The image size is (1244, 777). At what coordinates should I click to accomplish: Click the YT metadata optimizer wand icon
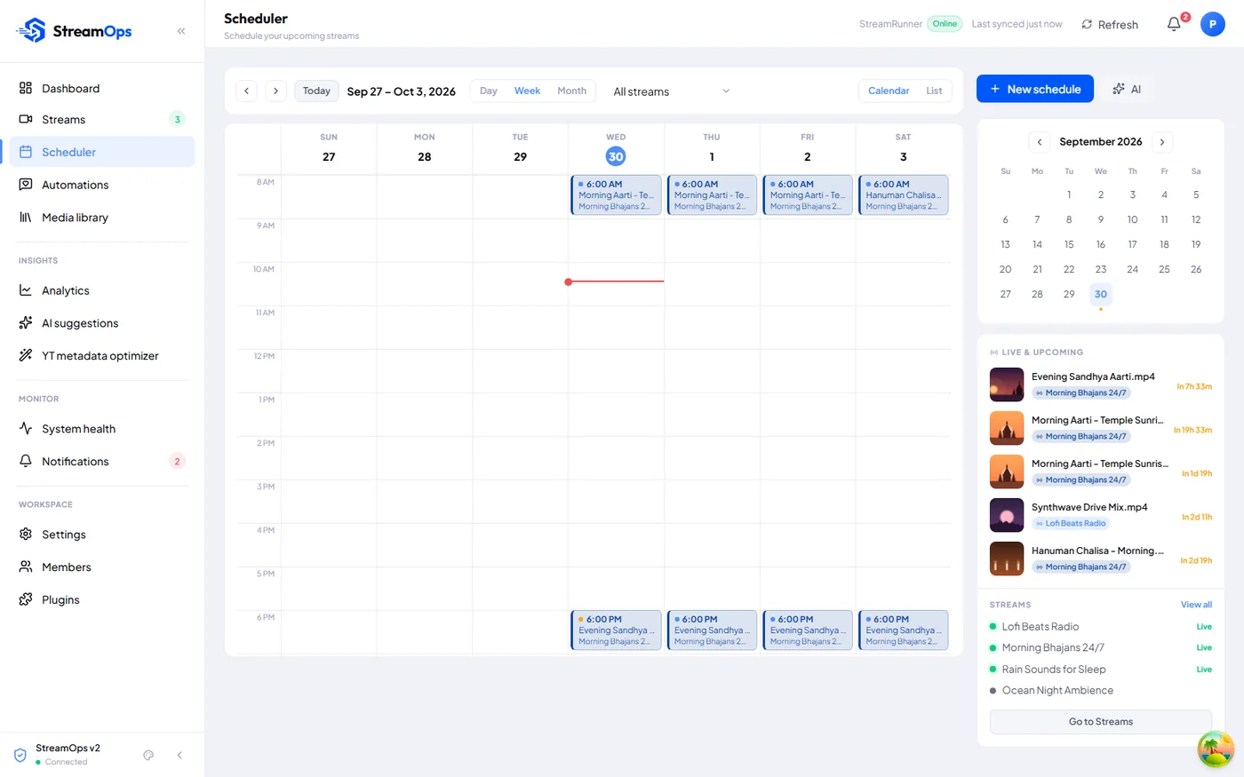[x=26, y=355]
